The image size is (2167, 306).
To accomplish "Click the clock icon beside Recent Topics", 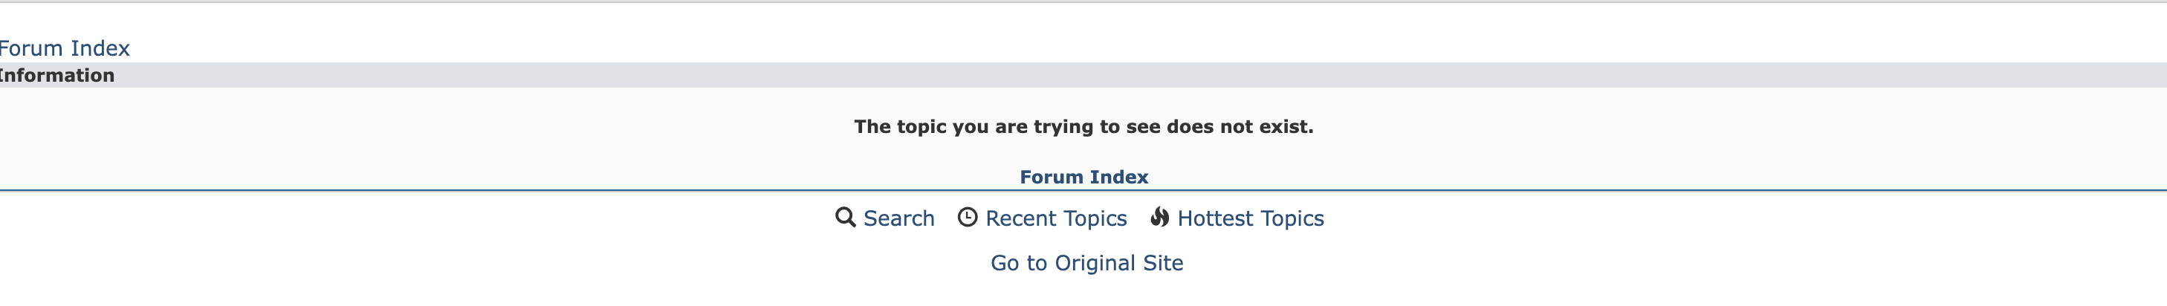I will [968, 217].
